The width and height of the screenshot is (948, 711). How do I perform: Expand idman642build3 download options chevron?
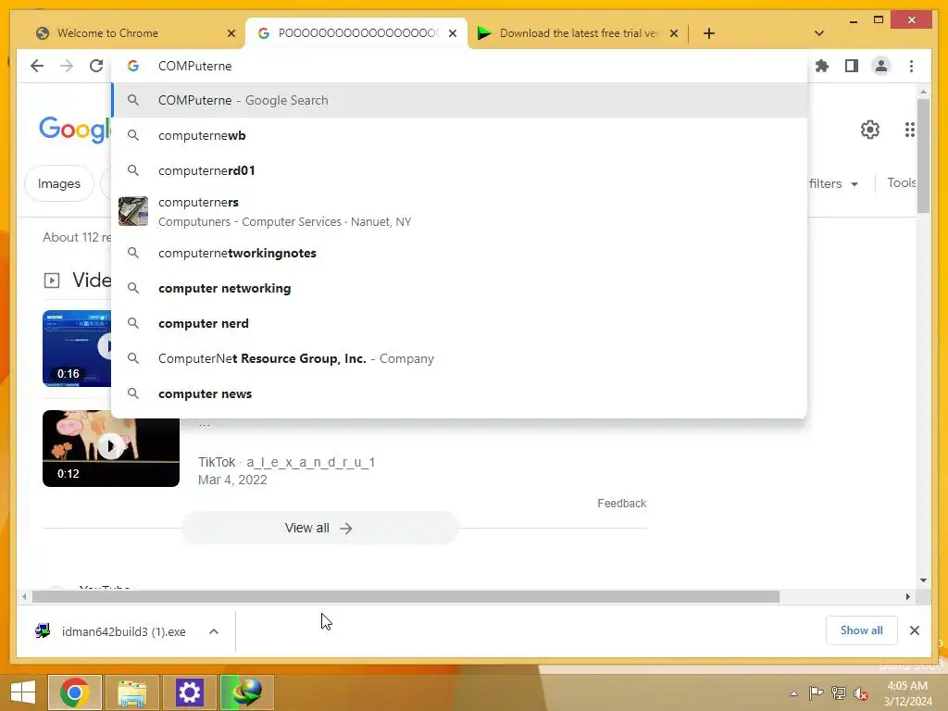click(214, 631)
